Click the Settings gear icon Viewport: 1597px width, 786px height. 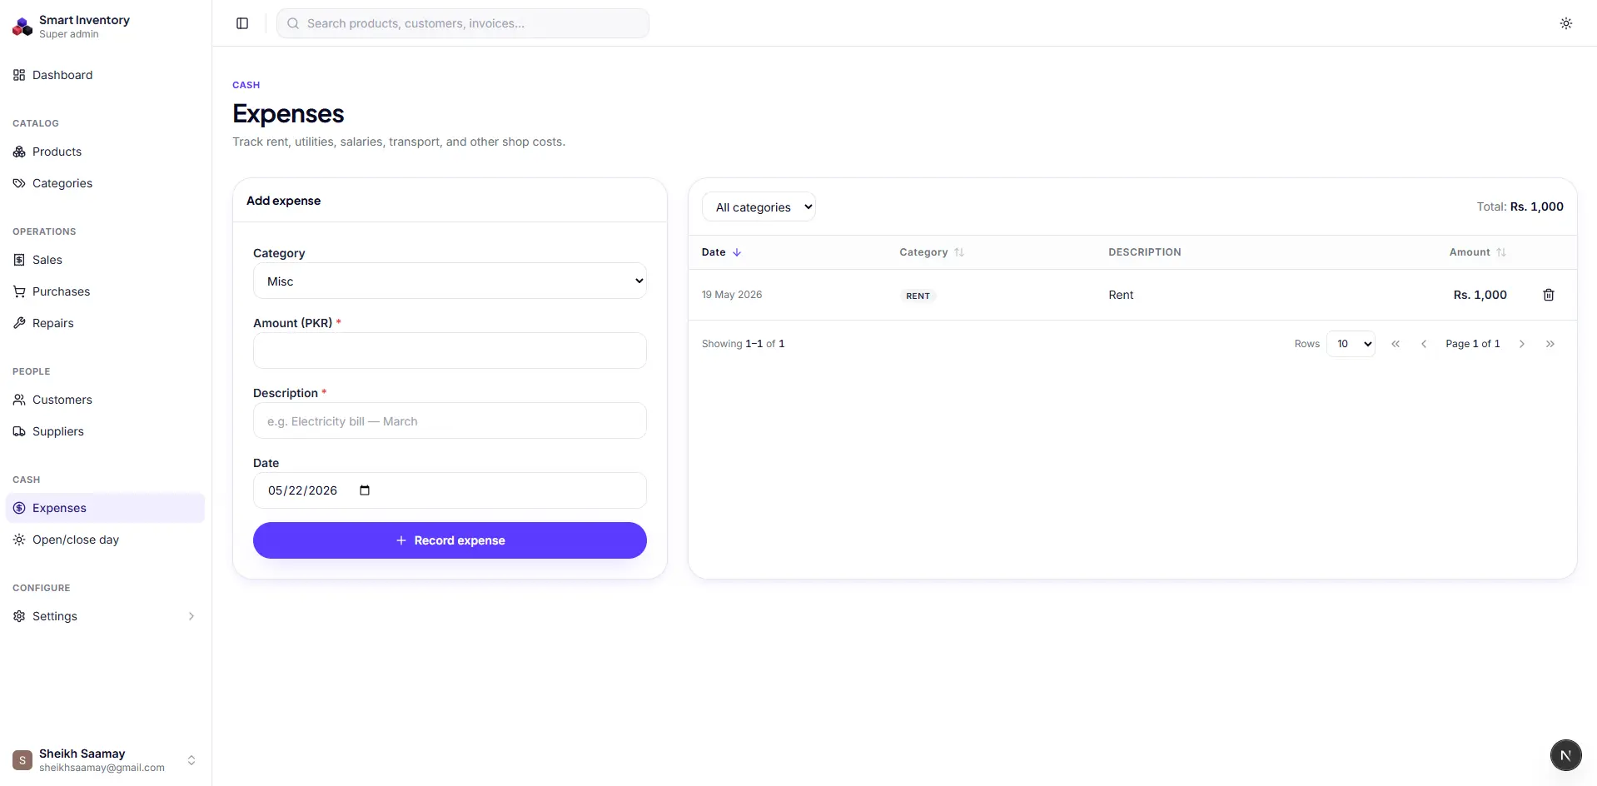point(19,616)
